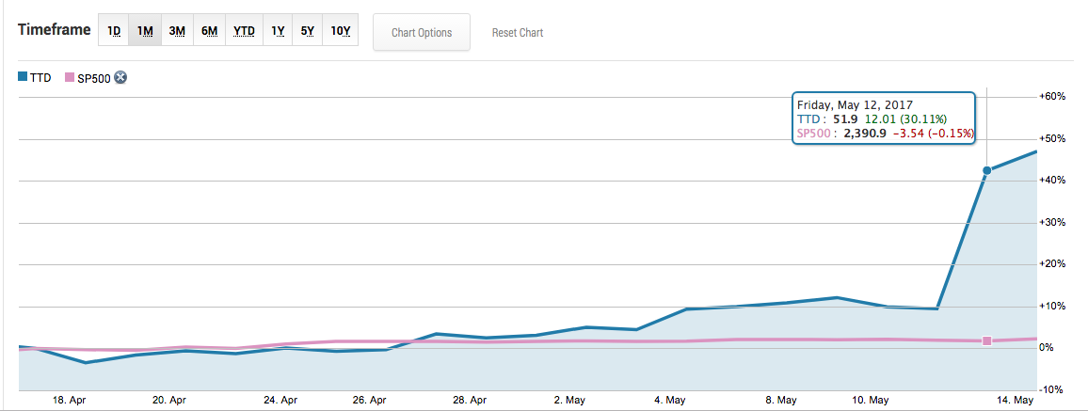
Task: Click the pink SP500 legend color square
Action: point(68,77)
